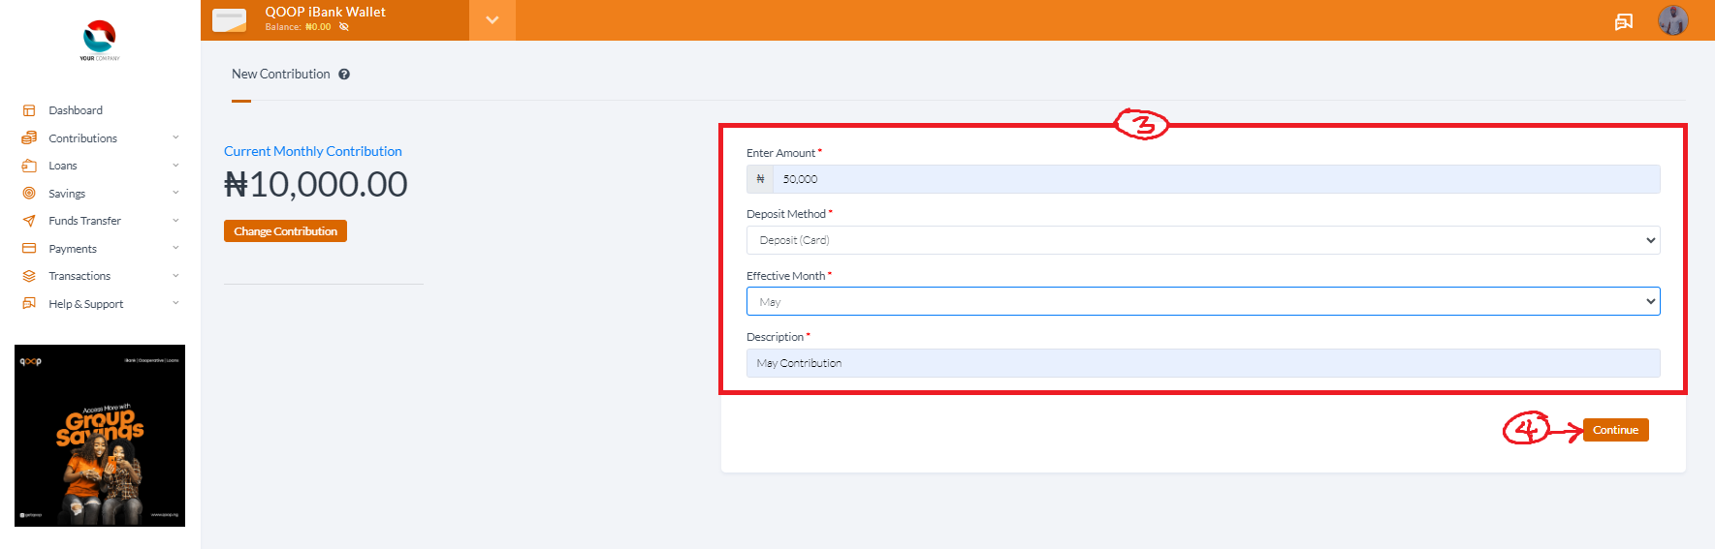
Task: Click the ₦10,000.00 contribution amount
Action: (x=316, y=184)
